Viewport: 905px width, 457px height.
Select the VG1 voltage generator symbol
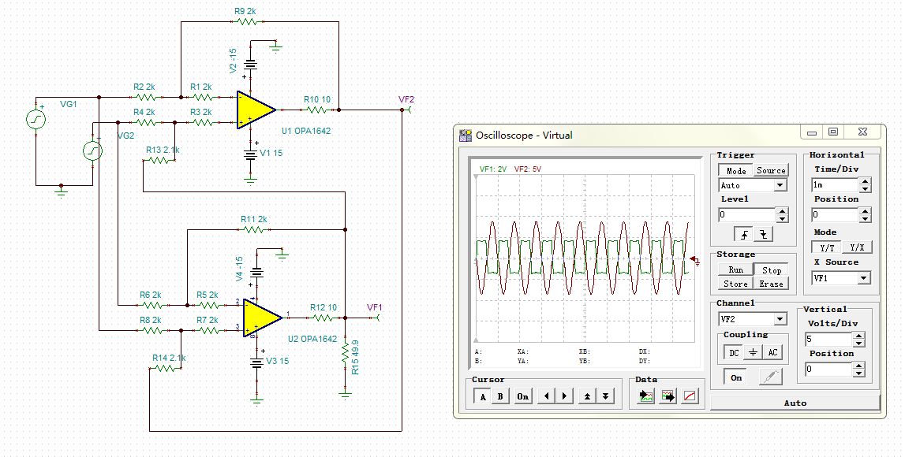(x=36, y=119)
